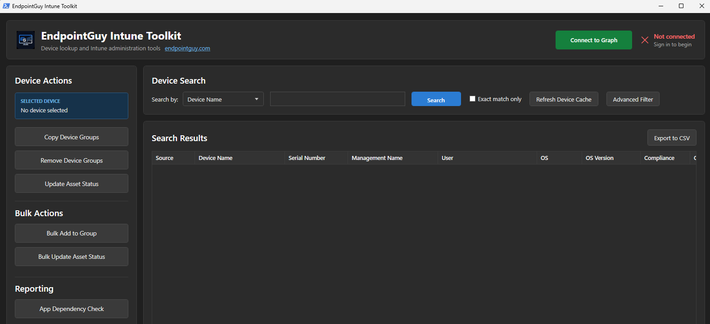Viewport: 710px width, 324px height.
Task: Click the 'Sign in to begin' text
Action: (x=673, y=44)
